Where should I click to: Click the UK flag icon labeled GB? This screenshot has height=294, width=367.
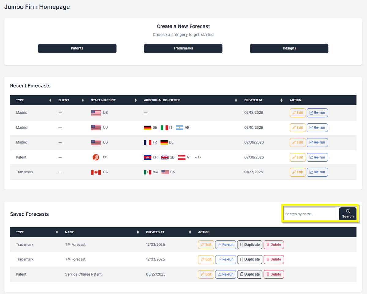coord(165,157)
